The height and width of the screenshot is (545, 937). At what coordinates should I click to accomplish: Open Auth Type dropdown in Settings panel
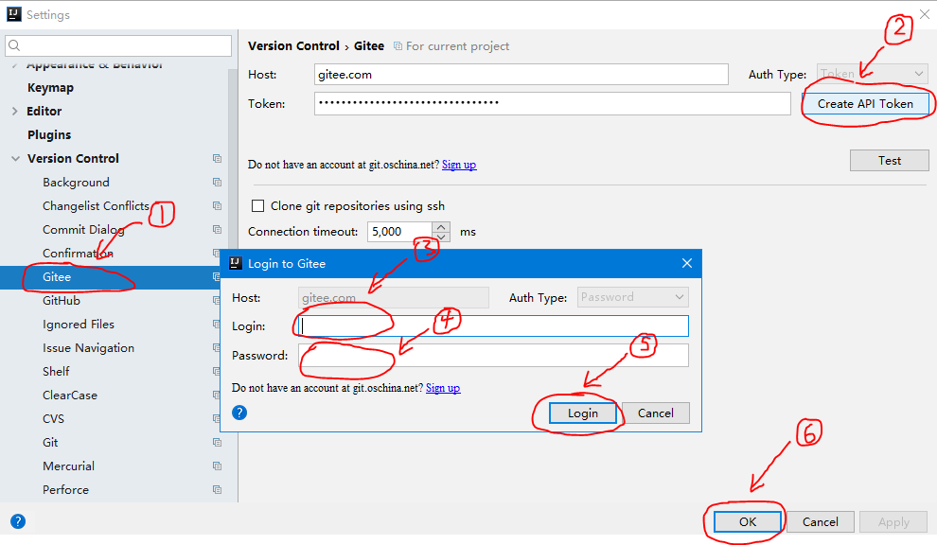pyautogui.click(x=873, y=74)
